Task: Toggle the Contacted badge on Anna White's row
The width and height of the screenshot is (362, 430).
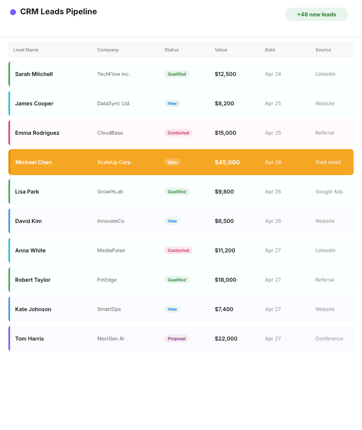Action: coord(178,250)
